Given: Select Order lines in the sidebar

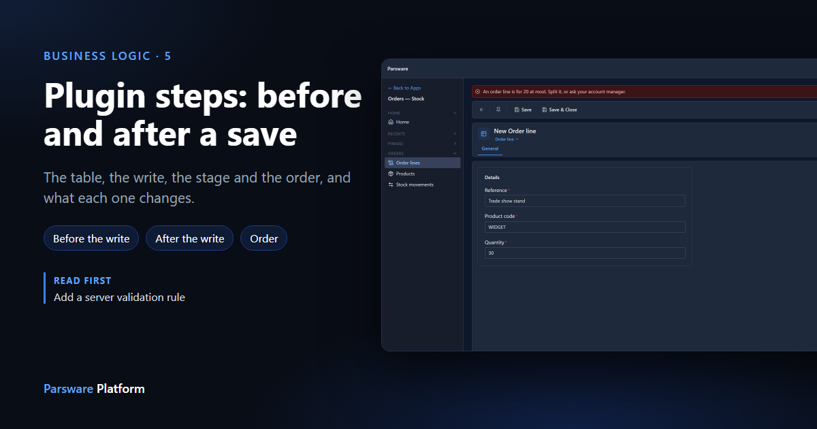Looking at the screenshot, I should coord(422,163).
